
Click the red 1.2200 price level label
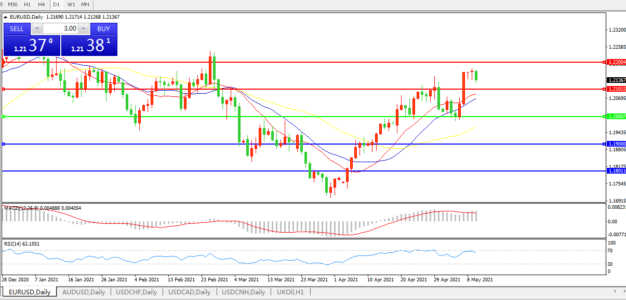[617, 62]
